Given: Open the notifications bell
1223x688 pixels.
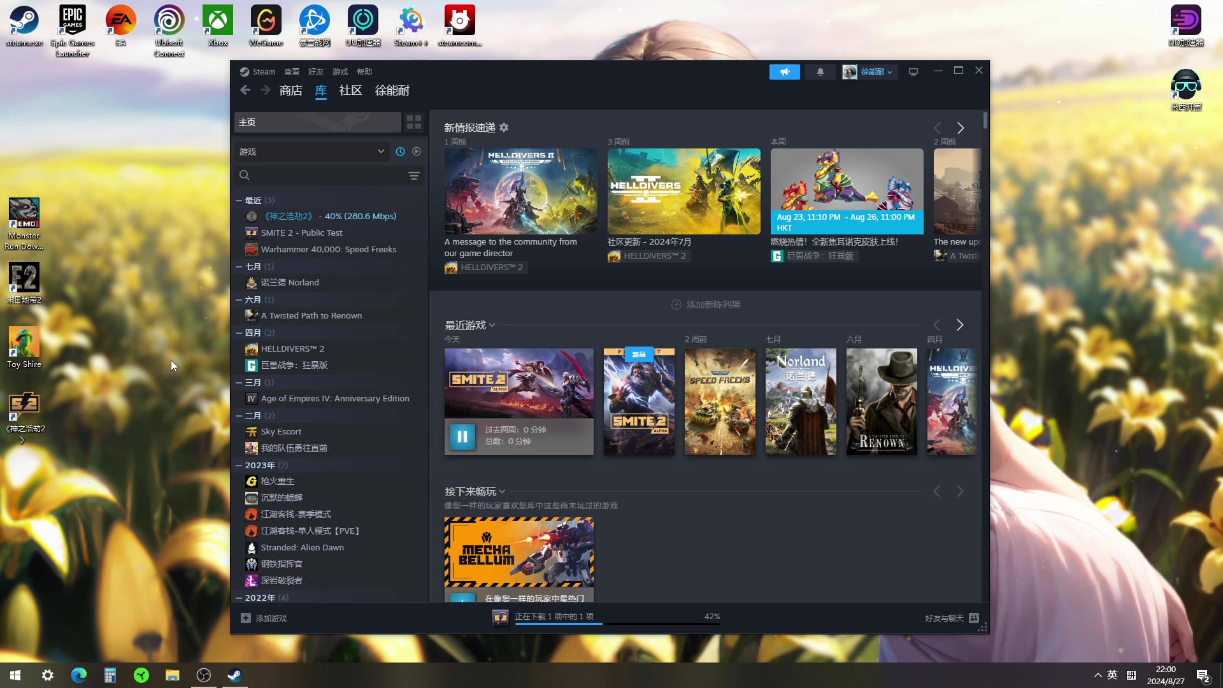Looking at the screenshot, I should (820, 72).
